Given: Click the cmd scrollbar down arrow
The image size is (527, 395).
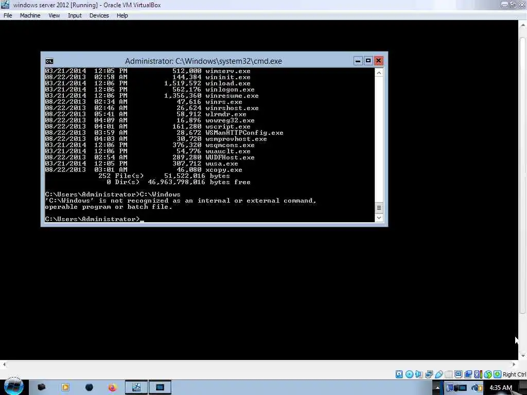Looking at the screenshot, I should pos(379,218).
